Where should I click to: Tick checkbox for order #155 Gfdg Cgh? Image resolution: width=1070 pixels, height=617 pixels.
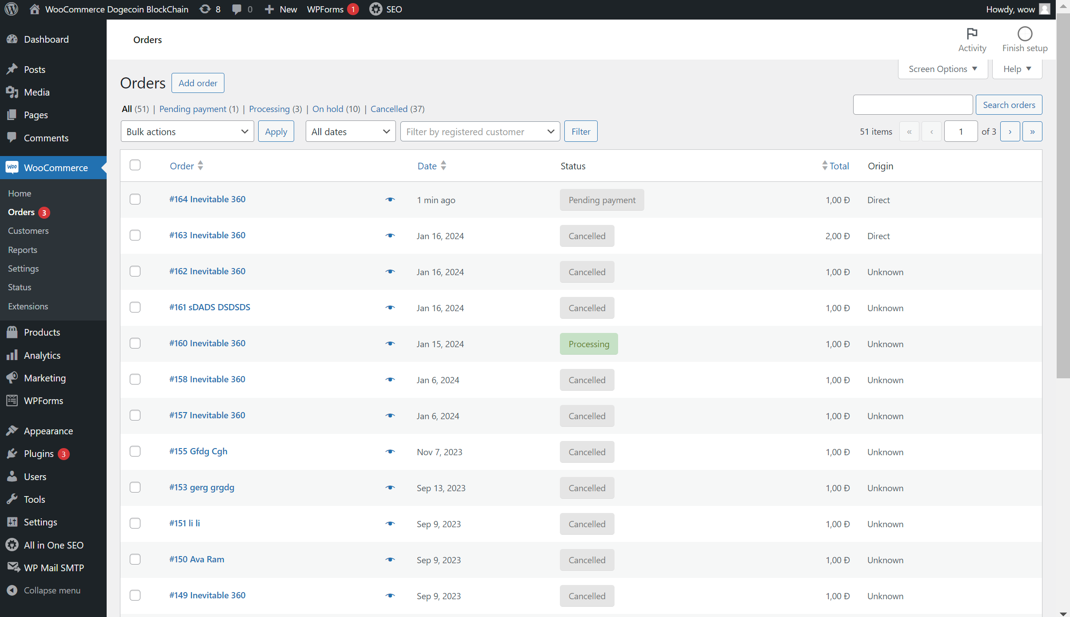[x=135, y=451]
